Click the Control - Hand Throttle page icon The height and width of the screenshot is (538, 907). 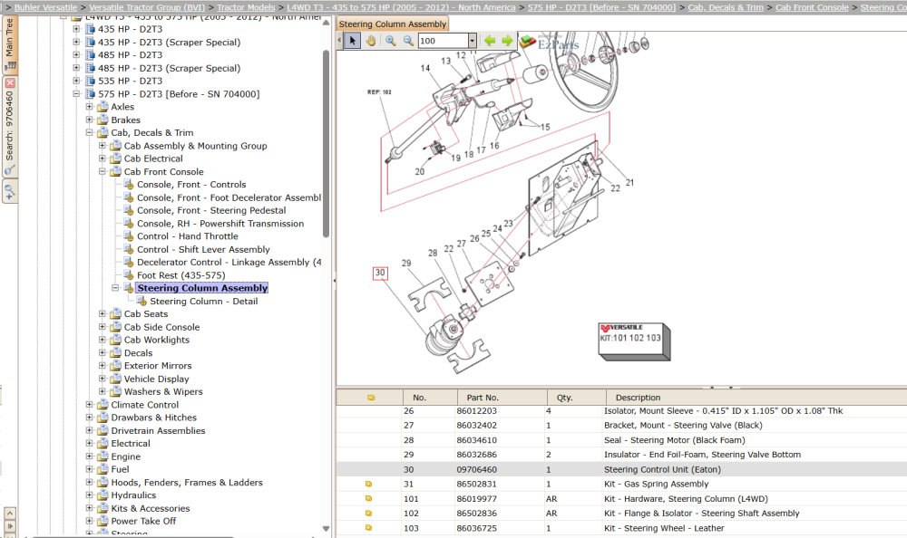[x=129, y=235]
